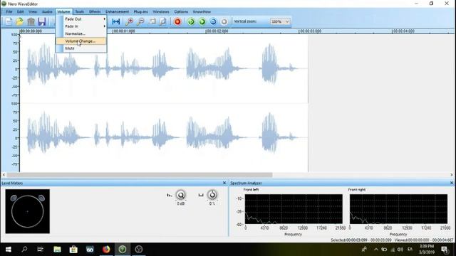This screenshot has height=256, width=456.
Task: Open the Tools menu
Action: point(79,11)
